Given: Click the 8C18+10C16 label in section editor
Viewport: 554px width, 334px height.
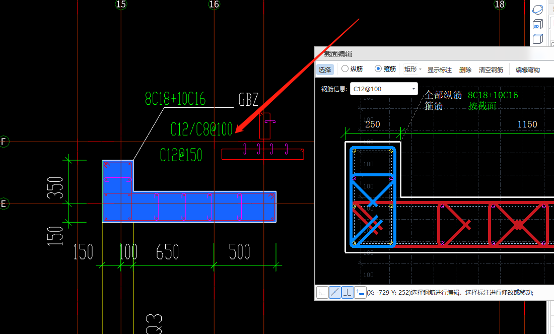Looking at the screenshot, I should tap(493, 95).
